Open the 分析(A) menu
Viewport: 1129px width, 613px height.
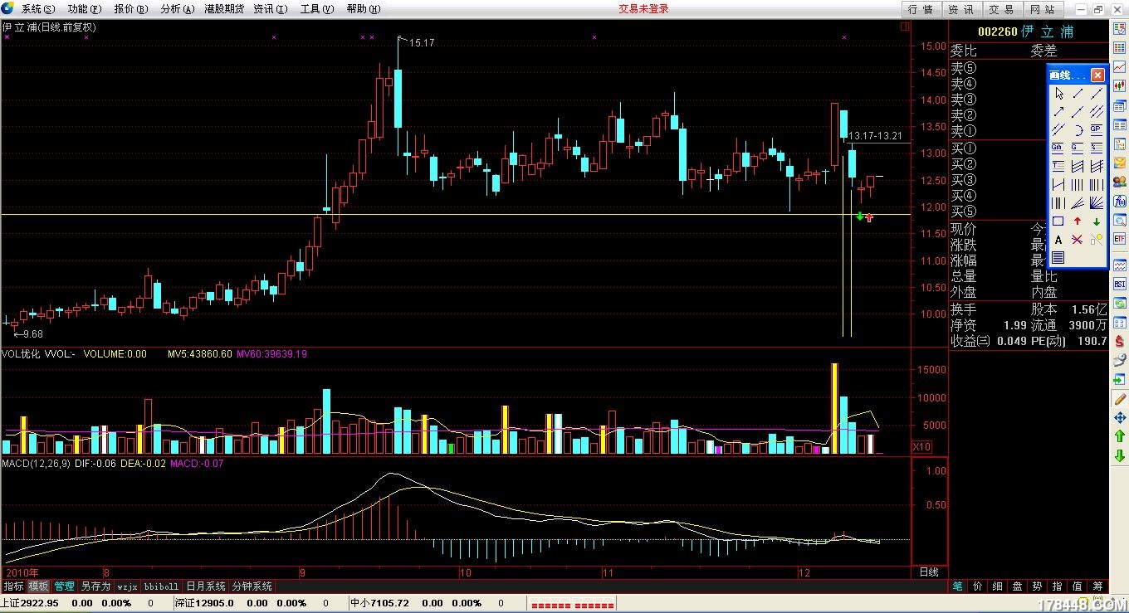click(x=177, y=9)
